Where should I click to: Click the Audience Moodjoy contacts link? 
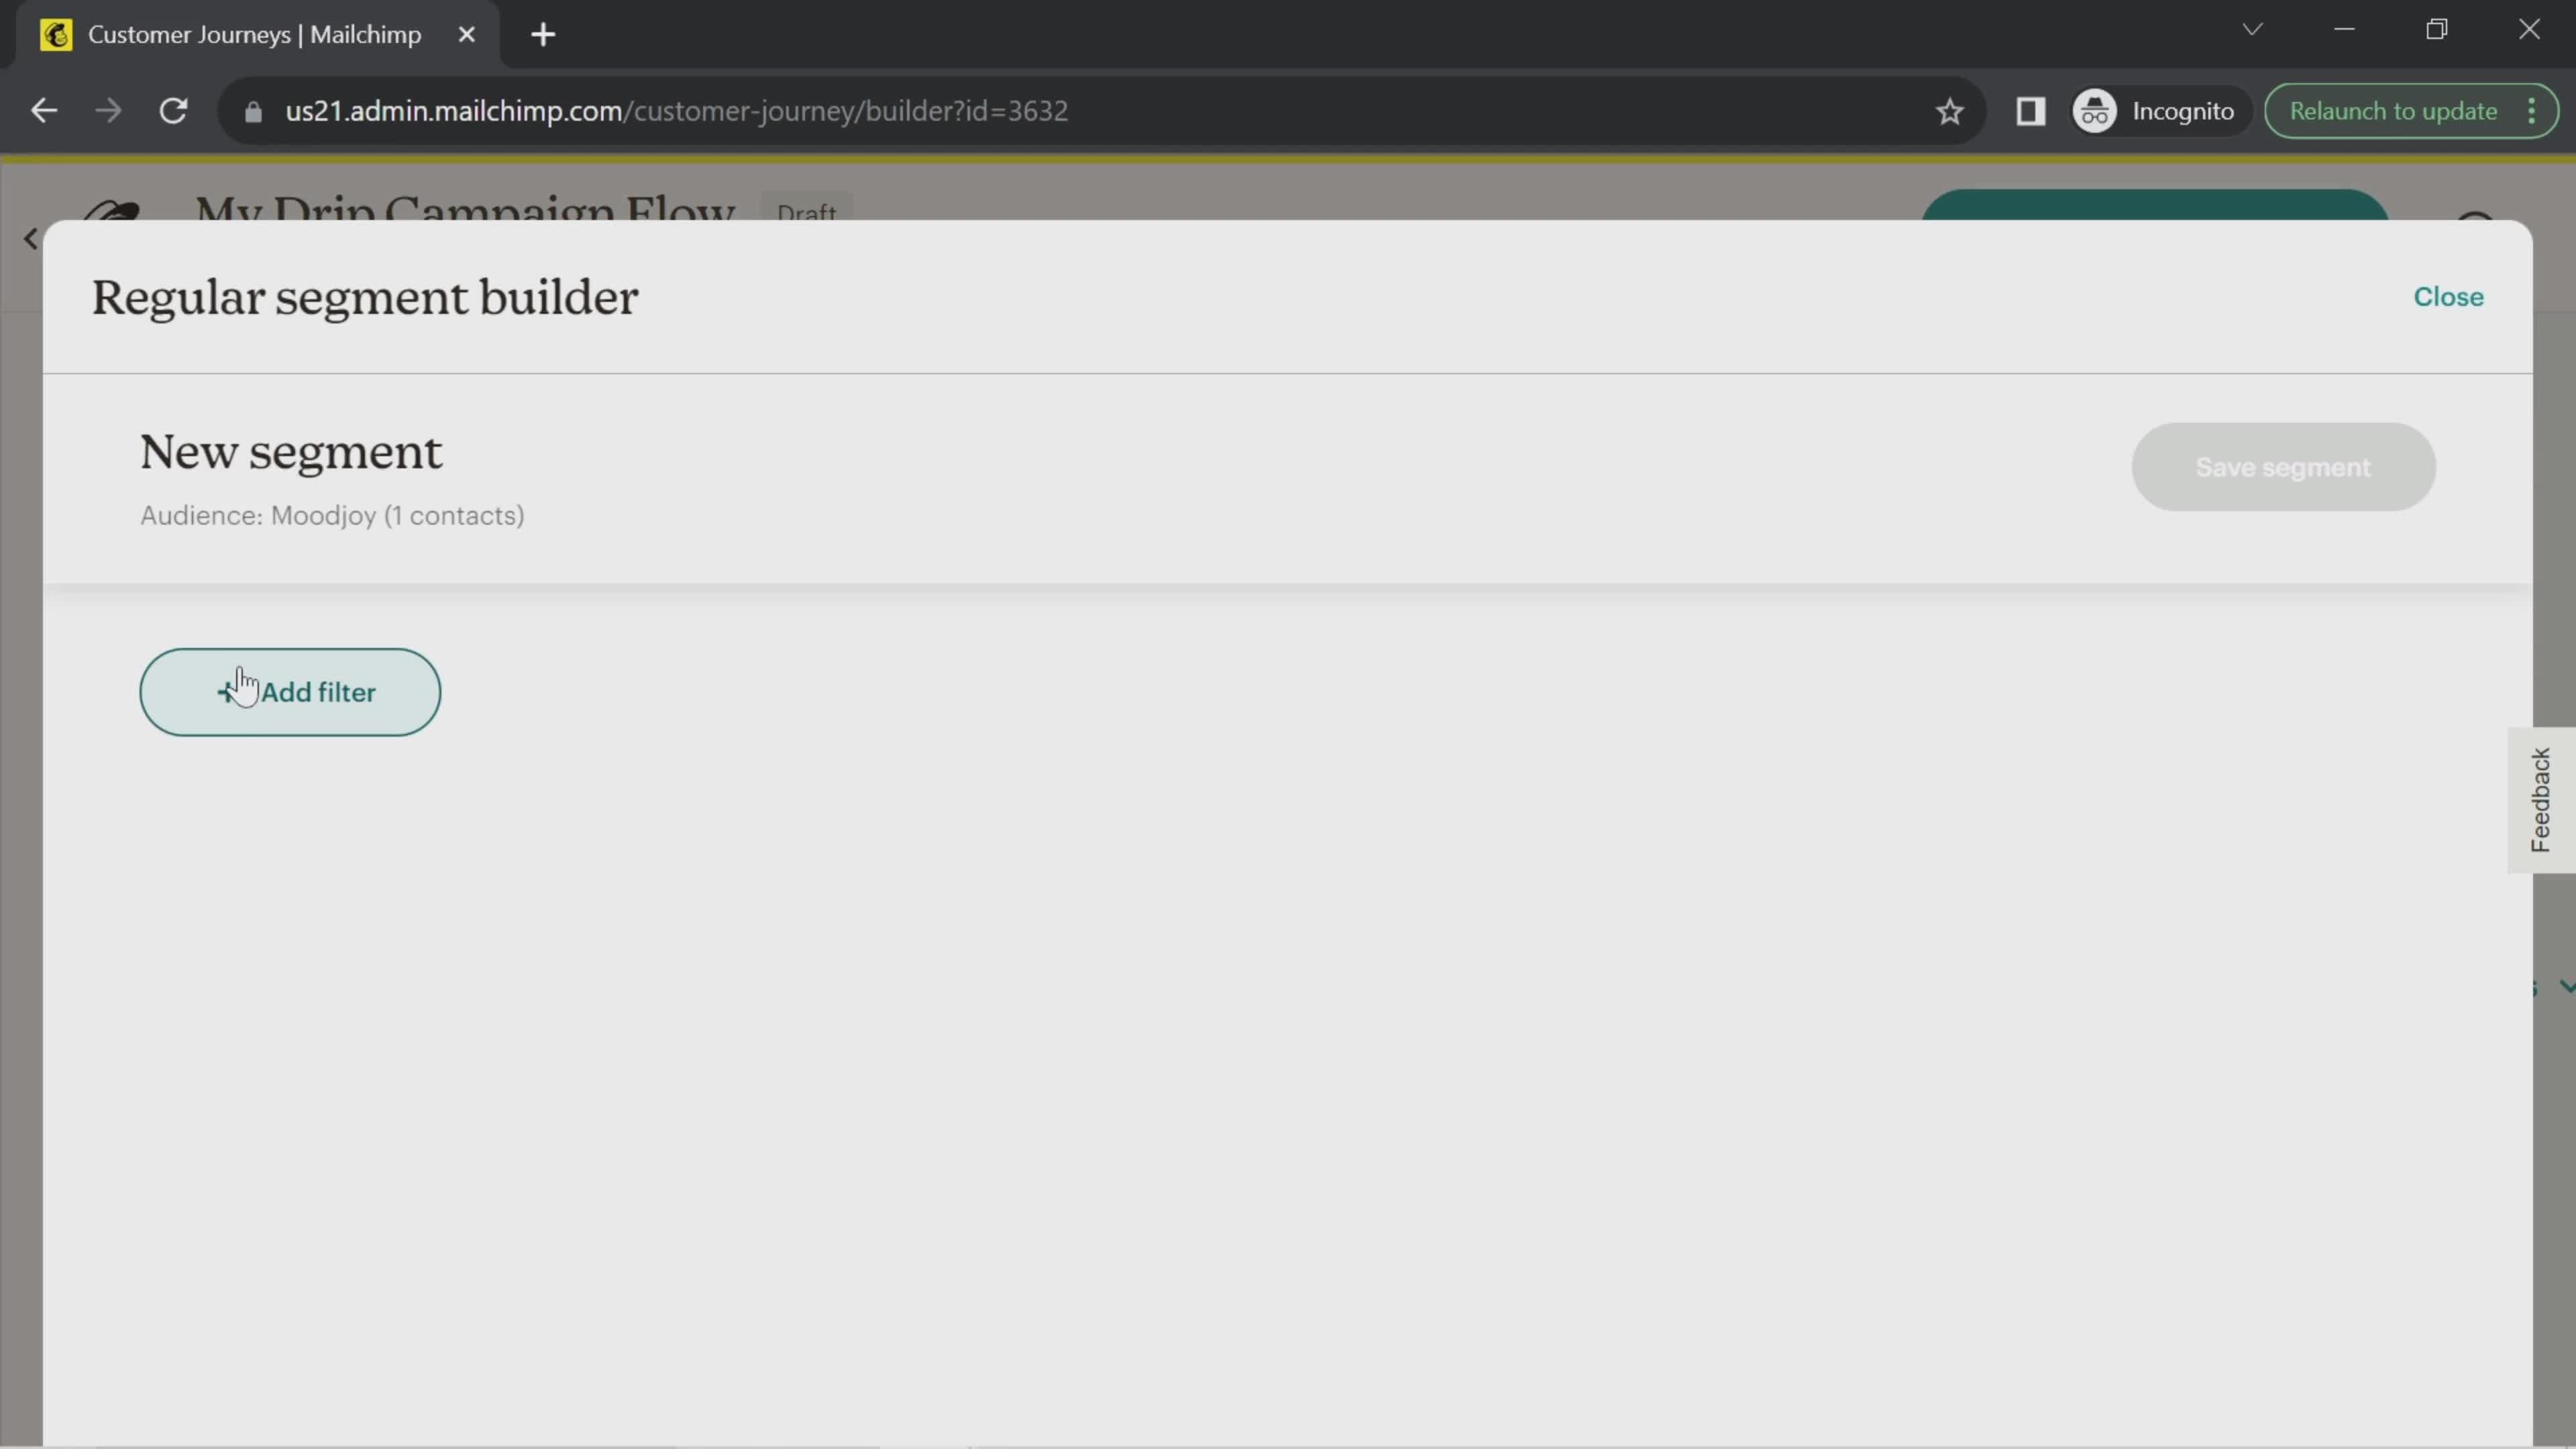point(333,513)
